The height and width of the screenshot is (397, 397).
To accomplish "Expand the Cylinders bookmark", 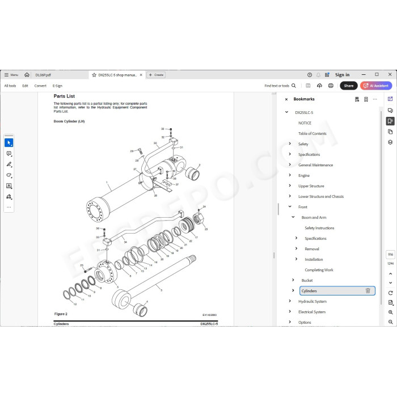I will (293, 290).
